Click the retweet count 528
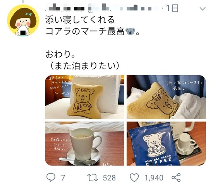 click(x=109, y=178)
